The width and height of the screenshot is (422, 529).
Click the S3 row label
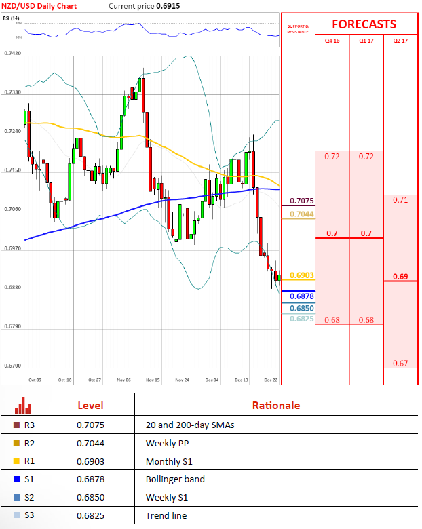(x=29, y=515)
